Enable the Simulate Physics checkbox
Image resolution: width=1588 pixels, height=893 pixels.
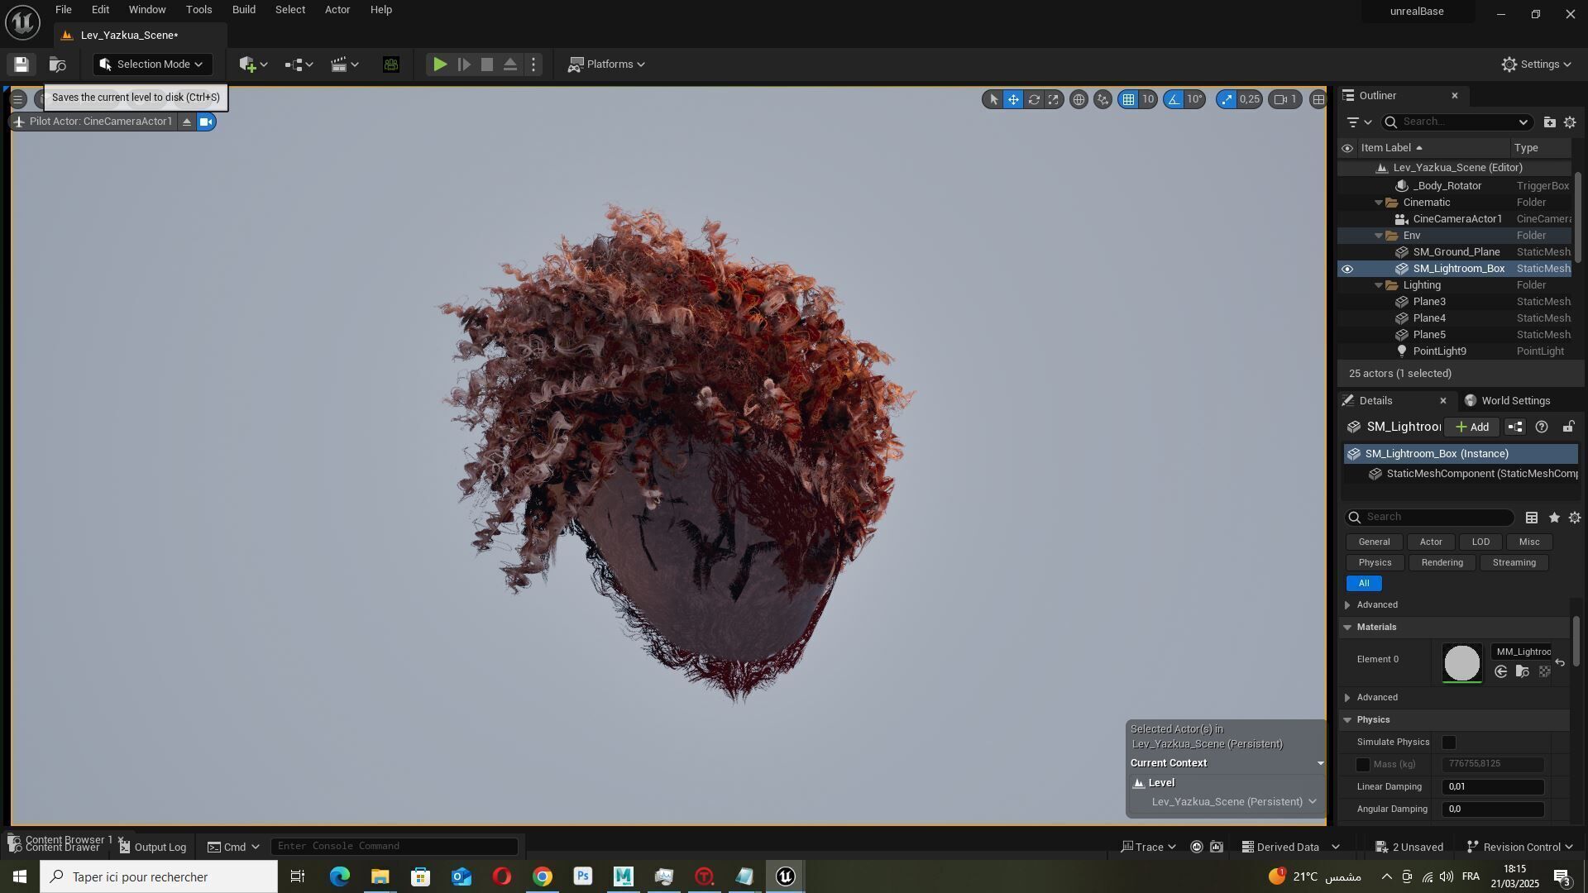[x=1449, y=743]
